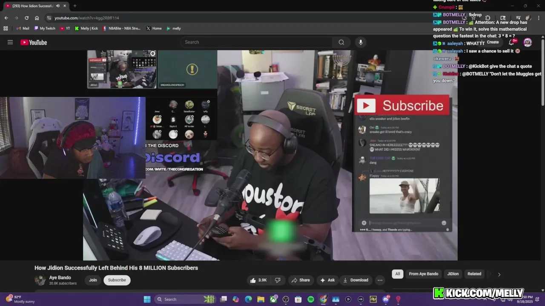Open more actions three-dot menu below video
This screenshot has height=306, width=545.
tap(380, 280)
